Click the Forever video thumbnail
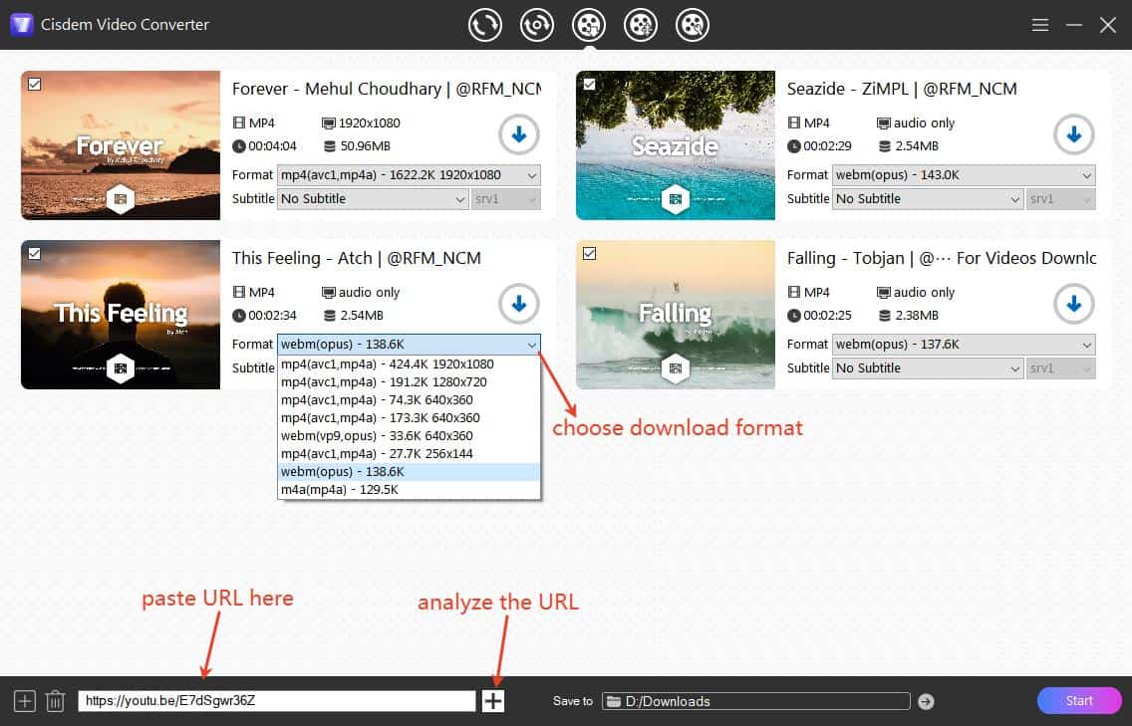Viewport: 1132px width, 726px height. (120, 145)
